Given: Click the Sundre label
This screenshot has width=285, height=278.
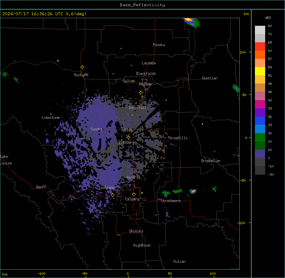Looking at the screenshot, I should (x=97, y=129).
